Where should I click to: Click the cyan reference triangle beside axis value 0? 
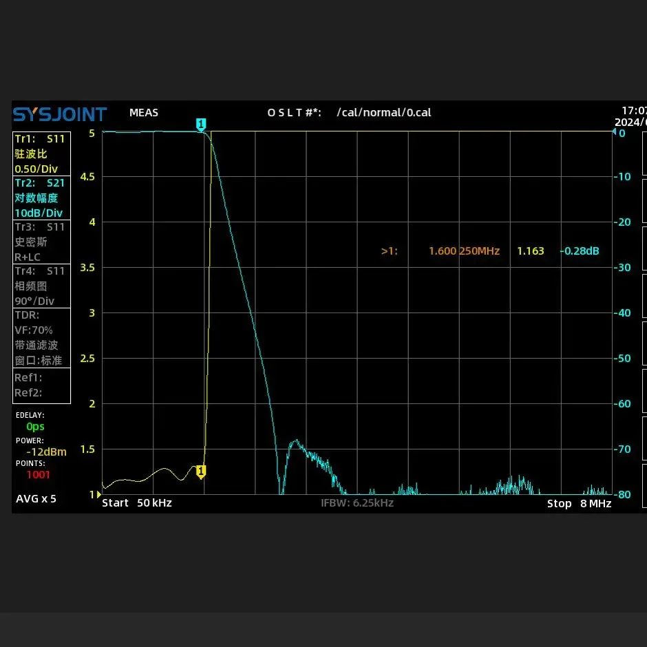[x=614, y=131]
